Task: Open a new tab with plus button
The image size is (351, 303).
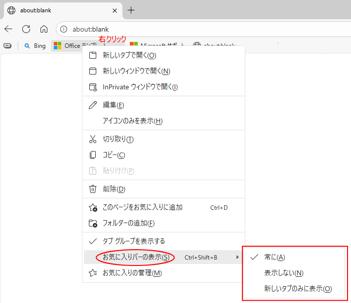Action: pyautogui.click(x=131, y=10)
